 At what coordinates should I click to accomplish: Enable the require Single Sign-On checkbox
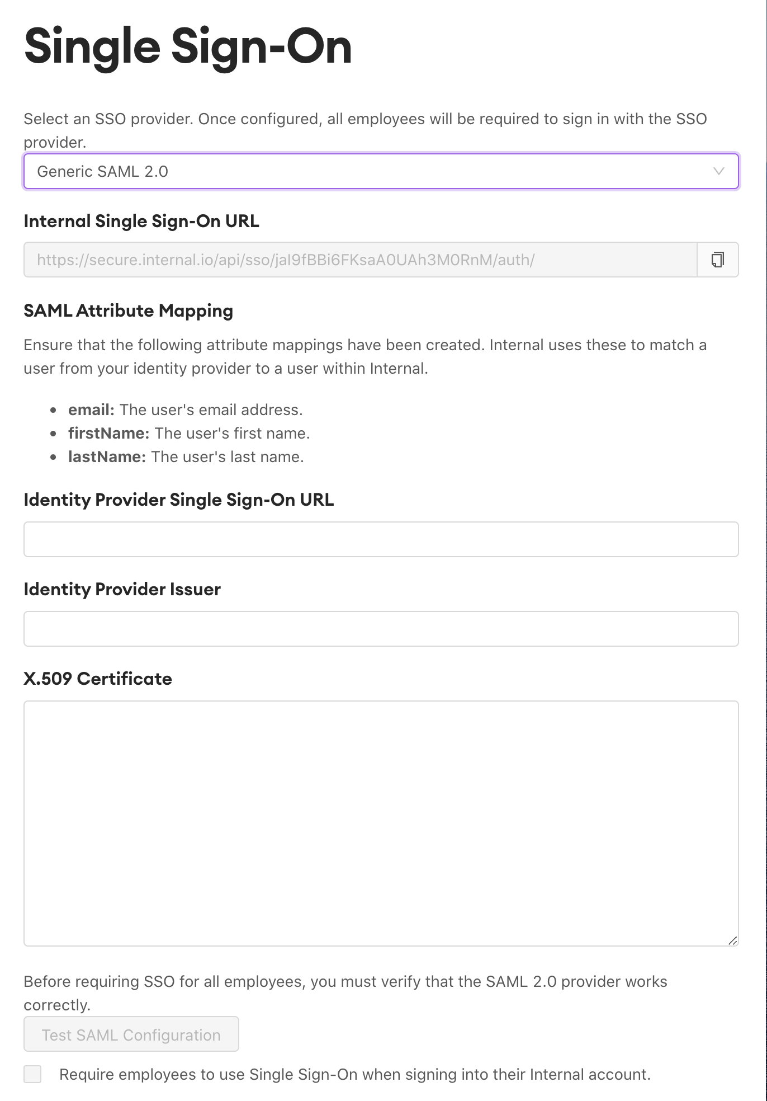coord(32,1074)
